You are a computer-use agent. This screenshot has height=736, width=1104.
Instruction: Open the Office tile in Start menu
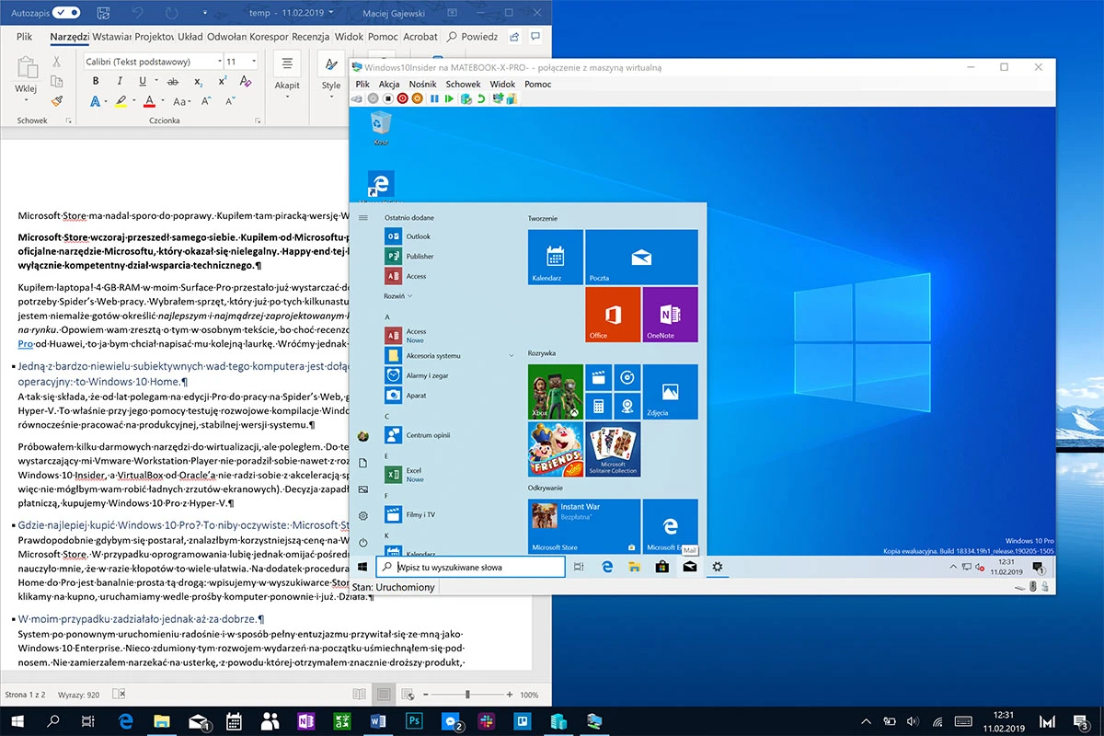point(613,314)
